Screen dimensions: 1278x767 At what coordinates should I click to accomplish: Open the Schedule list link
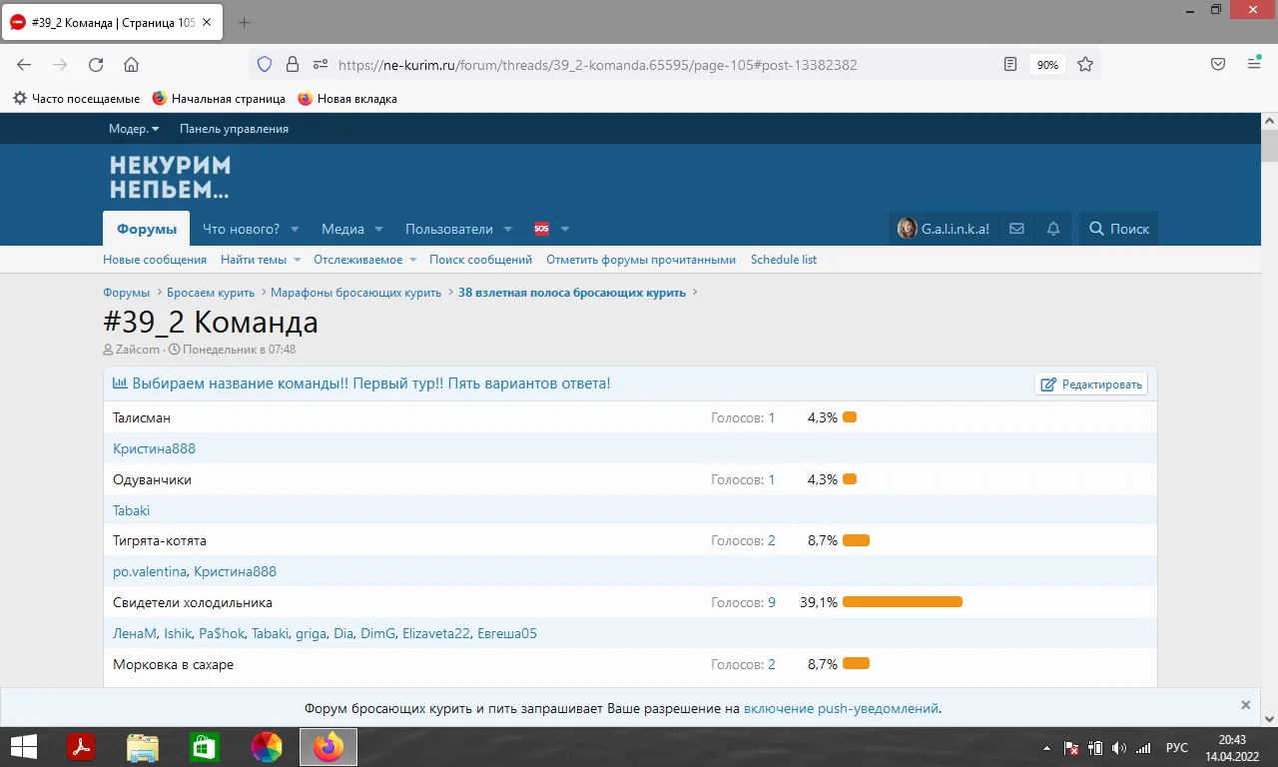pyautogui.click(x=784, y=260)
